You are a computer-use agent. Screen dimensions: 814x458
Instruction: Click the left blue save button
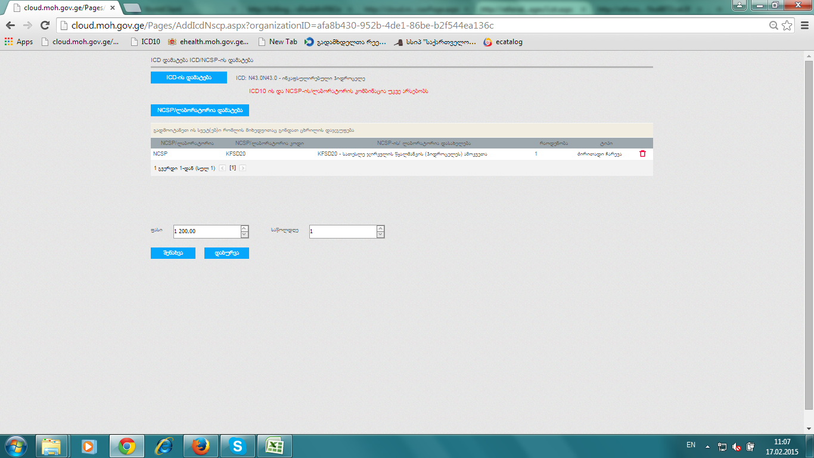(172, 253)
